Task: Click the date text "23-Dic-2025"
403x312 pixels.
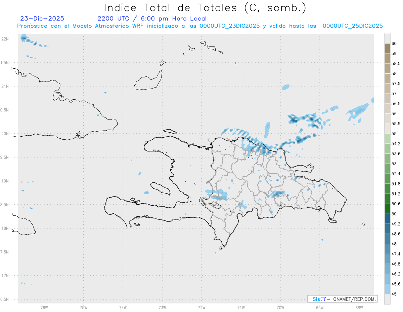Action: pyautogui.click(x=42, y=19)
